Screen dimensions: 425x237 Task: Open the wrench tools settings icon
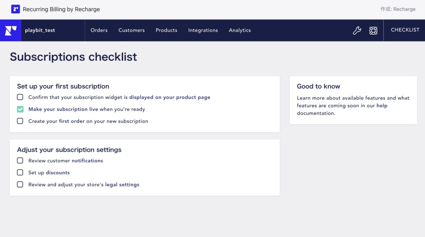point(357,30)
